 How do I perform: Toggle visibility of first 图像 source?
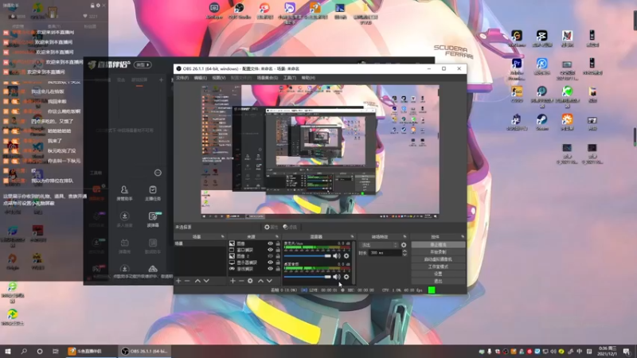(270, 243)
